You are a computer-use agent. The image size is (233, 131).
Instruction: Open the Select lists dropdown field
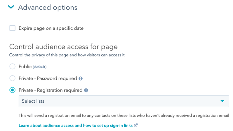pos(124,101)
